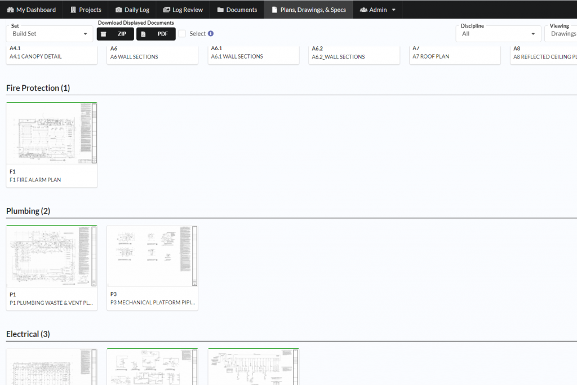Click the Electrical (3) section heading
Screen dimensions: 577x385
tap(28, 334)
